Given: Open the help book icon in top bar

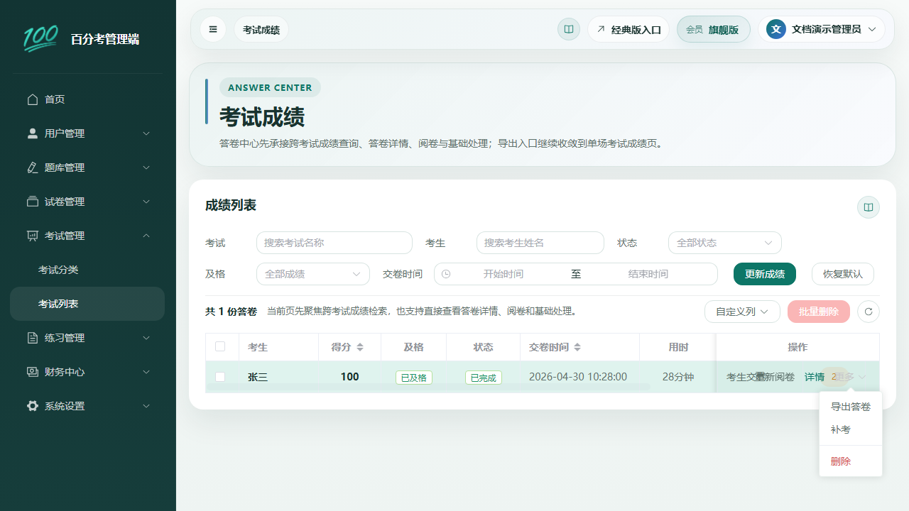Looking at the screenshot, I should pyautogui.click(x=569, y=29).
